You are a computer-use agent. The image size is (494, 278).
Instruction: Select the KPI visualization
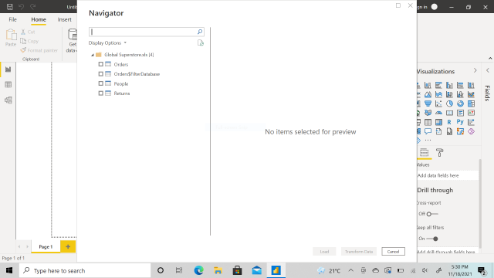[472, 113]
